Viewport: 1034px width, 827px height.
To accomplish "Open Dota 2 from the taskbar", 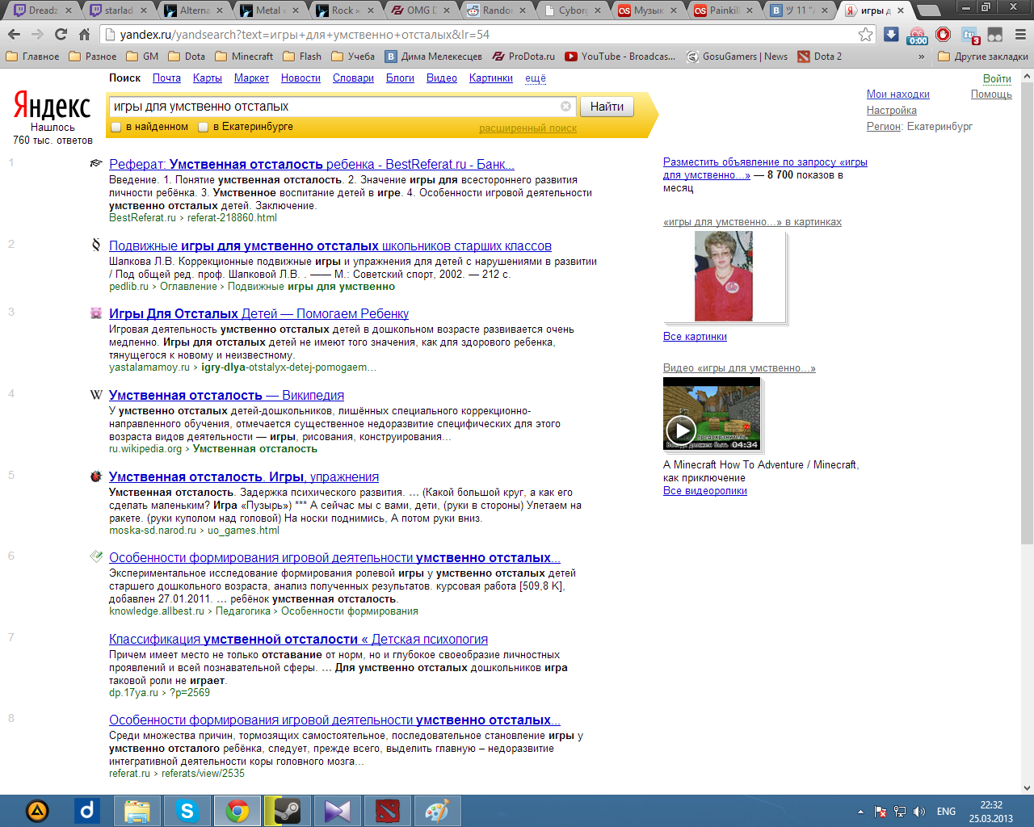I will tap(387, 811).
